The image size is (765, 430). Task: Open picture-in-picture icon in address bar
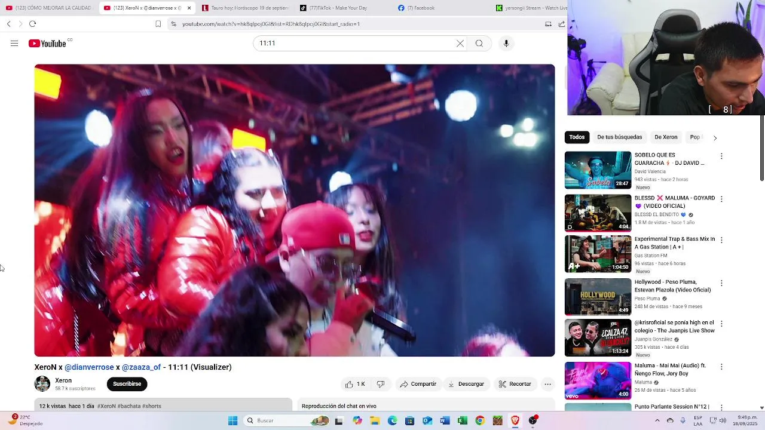(548, 24)
